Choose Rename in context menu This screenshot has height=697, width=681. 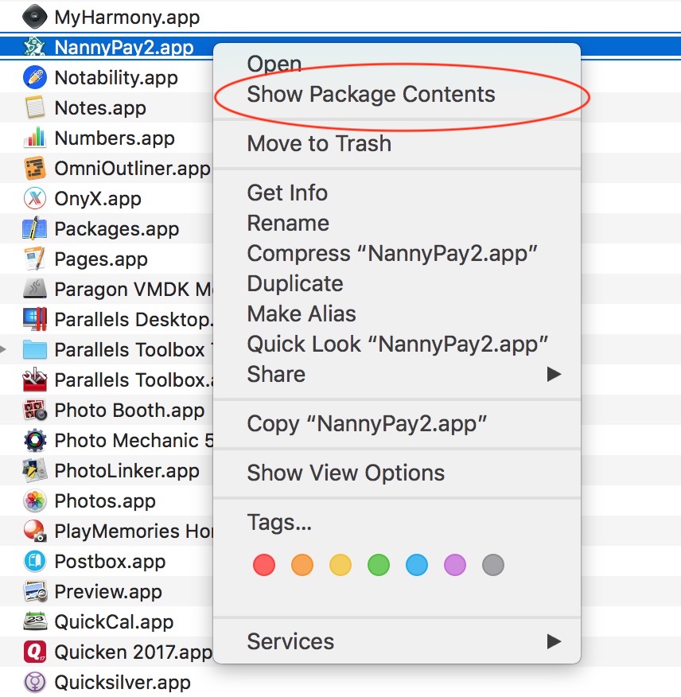pyautogui.click(x=288, y=223)
